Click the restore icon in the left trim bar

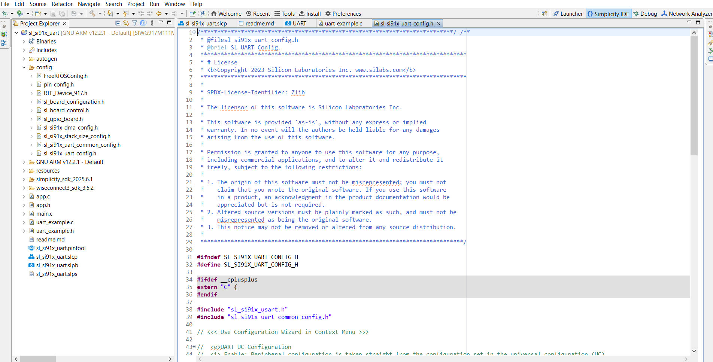(4, 26)
